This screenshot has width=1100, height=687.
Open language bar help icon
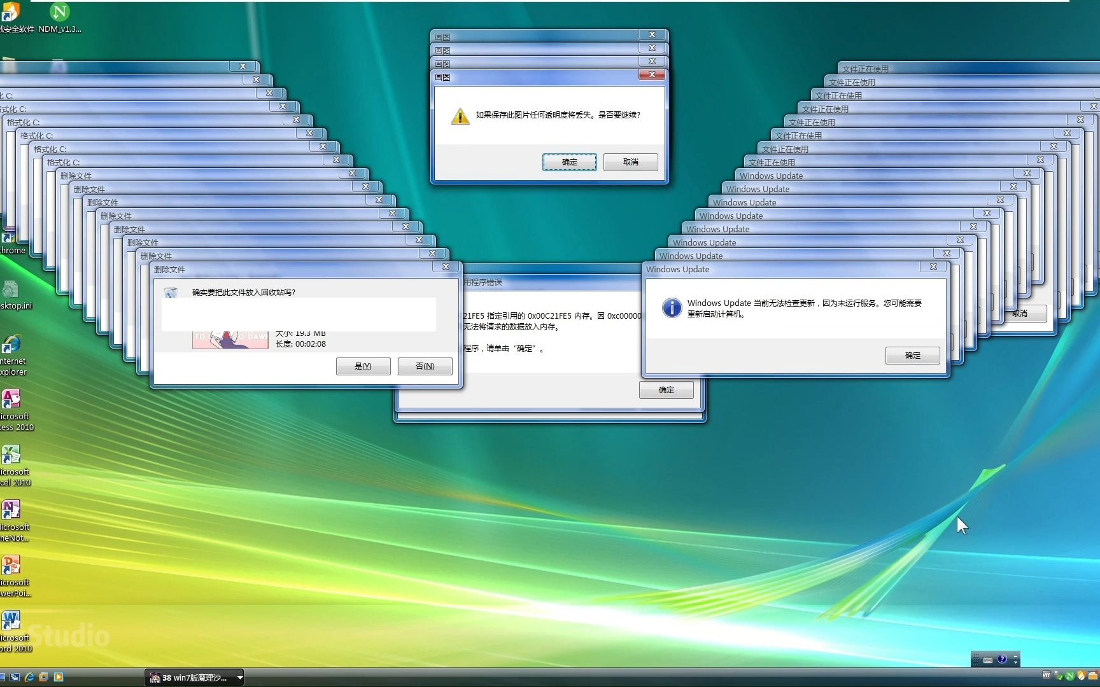(1002, 660)
